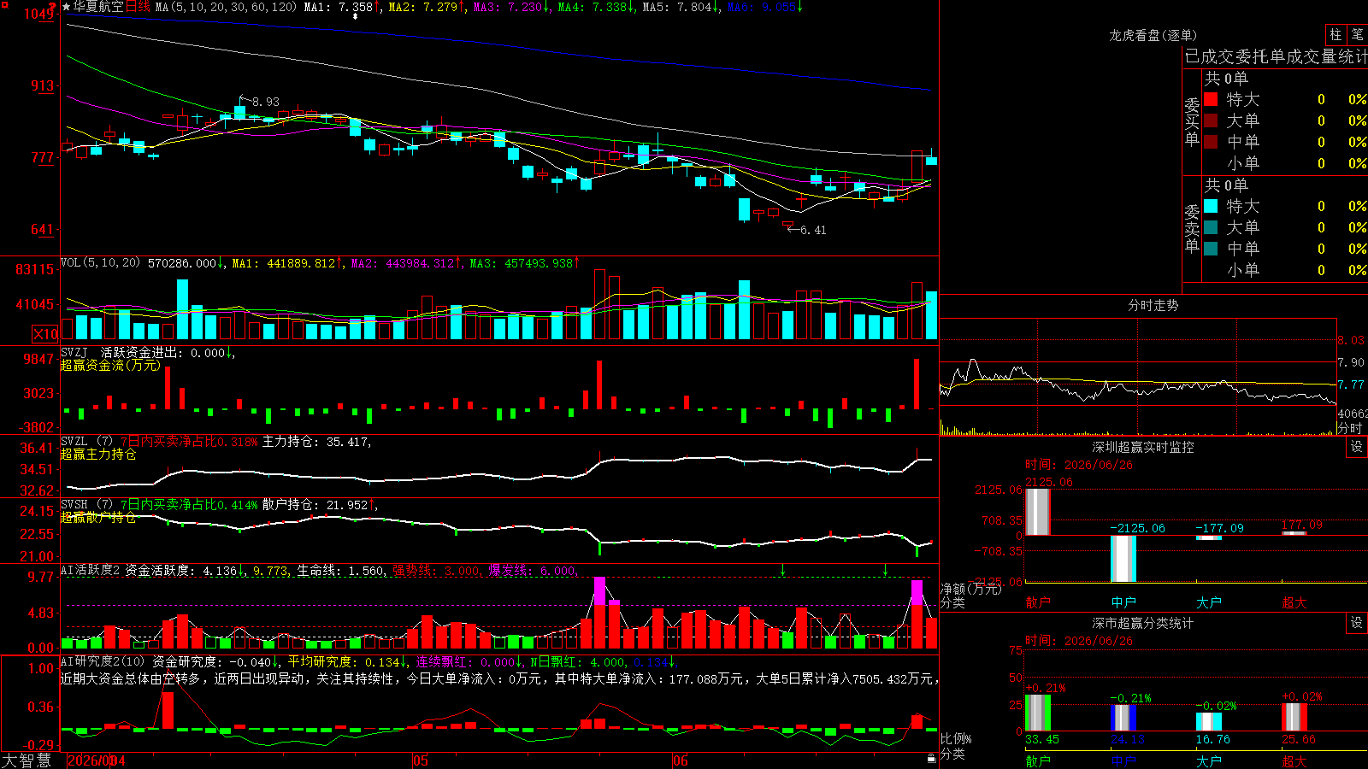The height and width of the screenshot is (769, 1368).
Task: Click the 8.03 intraday price label
Action: pos(1351,340)
